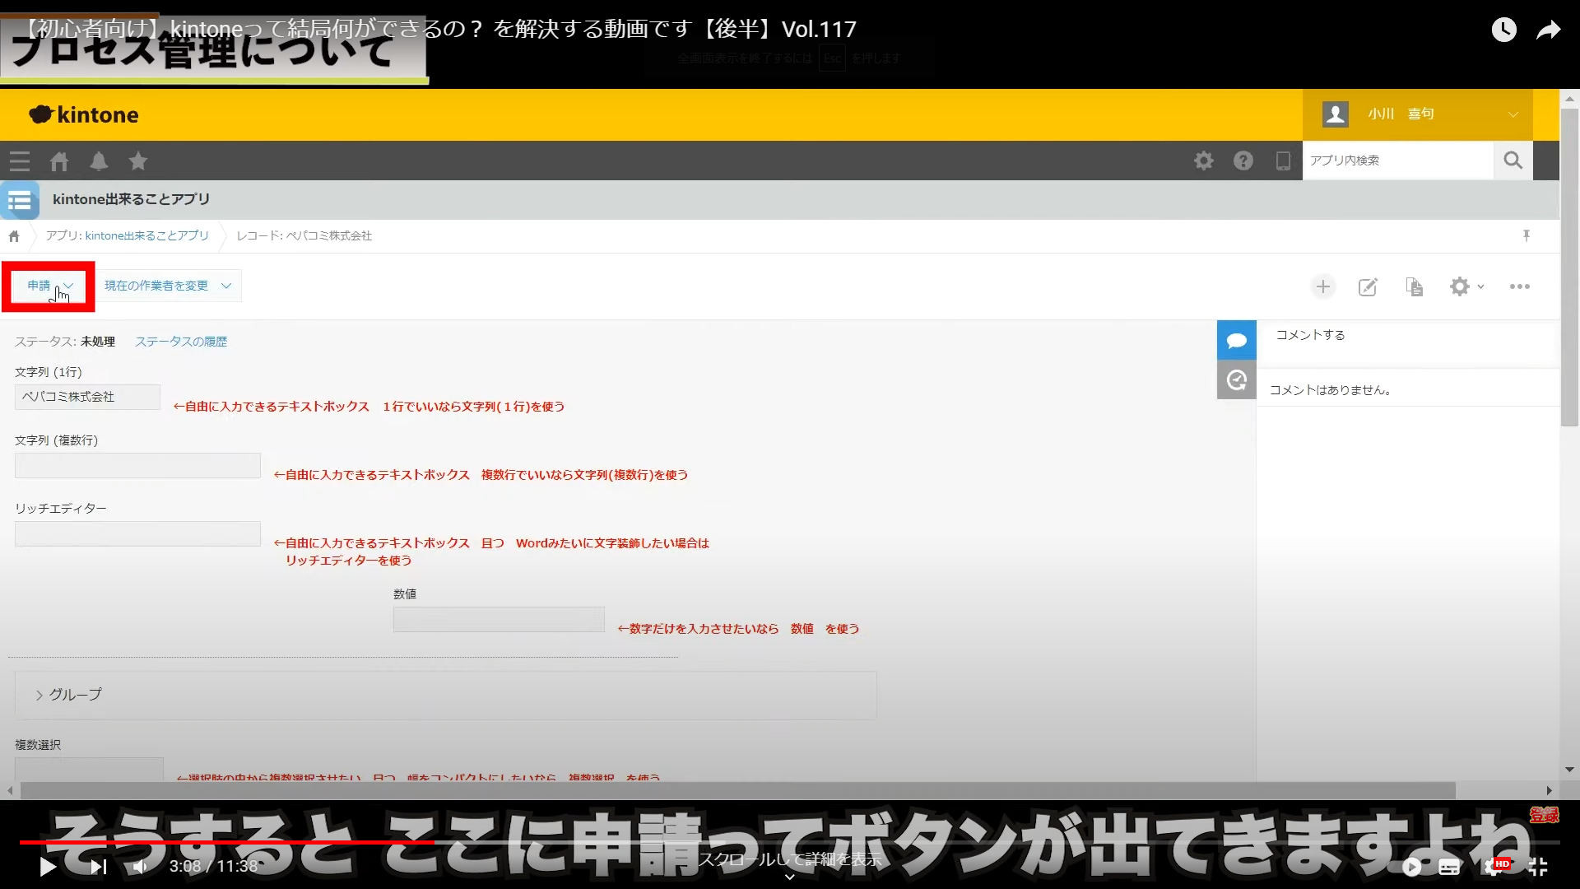
Task: Show the record history clock icon
Action: pyautogui.click(x=1236, y=379)
